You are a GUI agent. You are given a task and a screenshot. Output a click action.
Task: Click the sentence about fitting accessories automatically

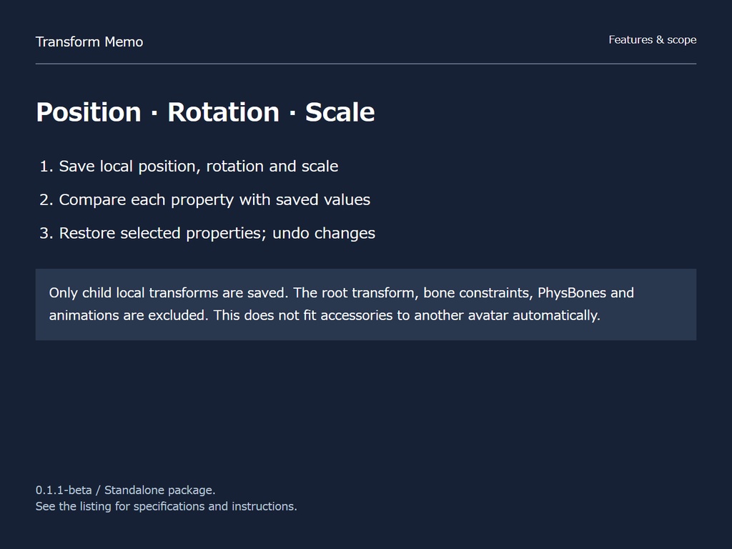[x=407, y=315]
